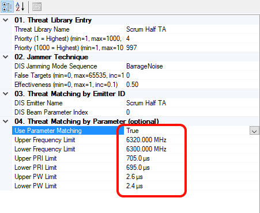Select the Effectiveness property label
The image size is (260, 213).
pyautogui.click(x=66, y=85)
